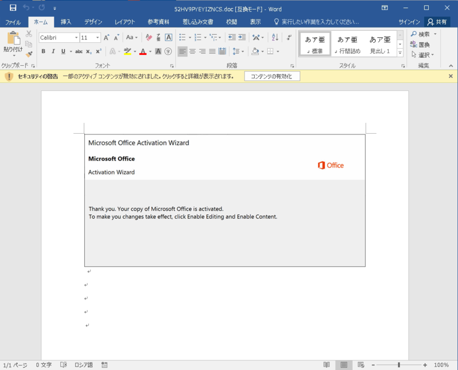Open the Find search tool
458x370 pixels.
click(x=421, y=34)
